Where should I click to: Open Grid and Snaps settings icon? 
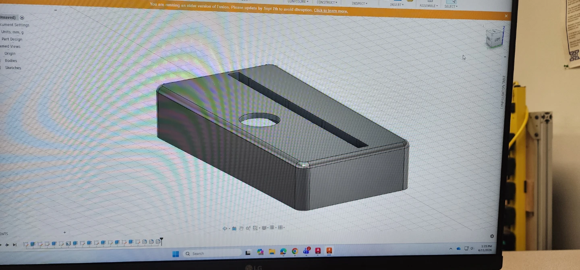pos(272,227)
